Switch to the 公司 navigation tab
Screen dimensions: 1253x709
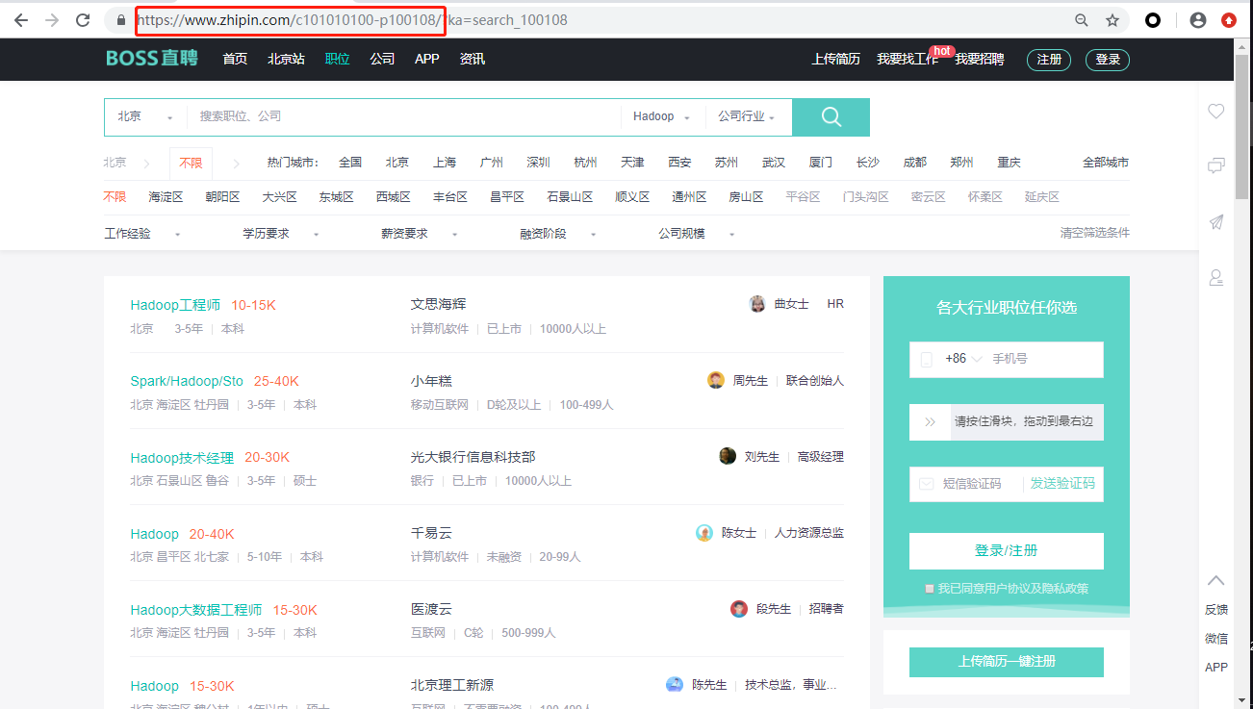tap(382, 59)
